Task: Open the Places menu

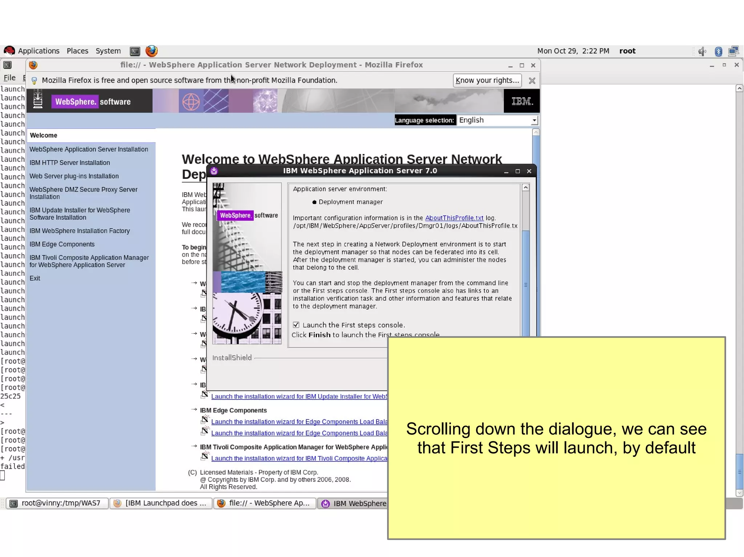Action: point(77,51)
